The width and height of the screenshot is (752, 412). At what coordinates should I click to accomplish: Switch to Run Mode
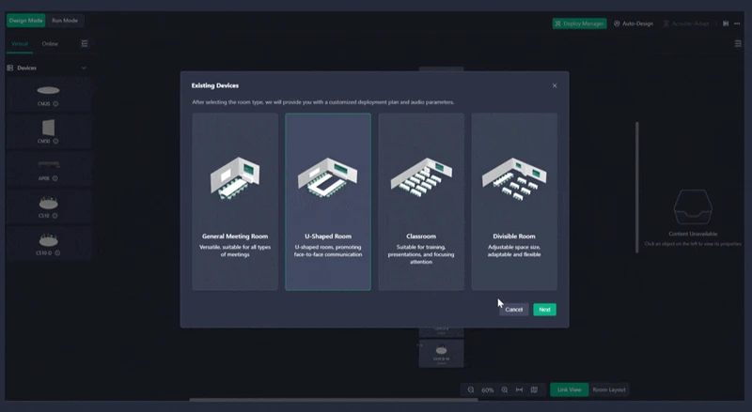coord(65,21)
